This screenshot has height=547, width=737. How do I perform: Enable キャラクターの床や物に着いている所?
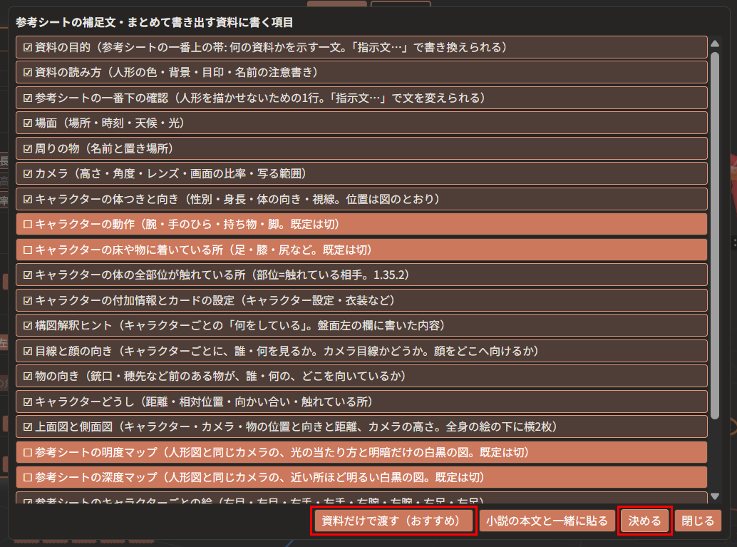pos(361,250)
